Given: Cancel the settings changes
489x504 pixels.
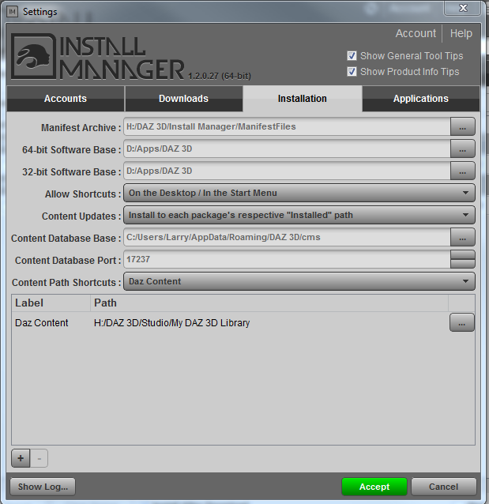Looking at the screenshot, I should 444,487.
